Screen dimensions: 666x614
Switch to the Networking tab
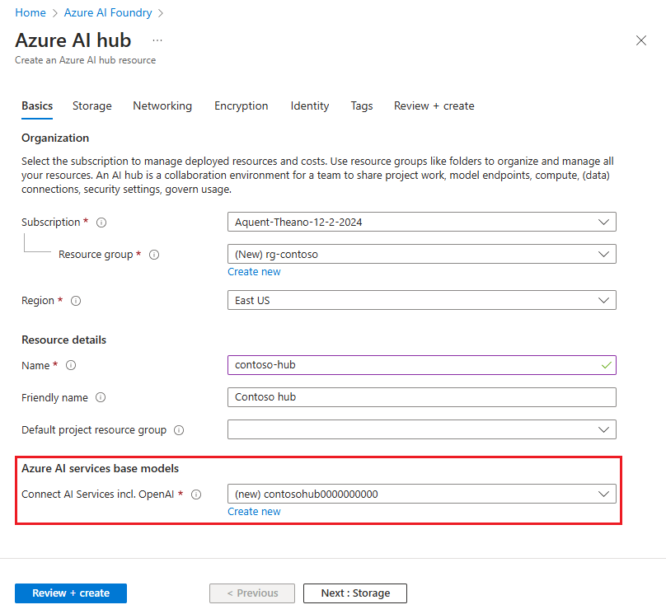click(x=162, y=106)
